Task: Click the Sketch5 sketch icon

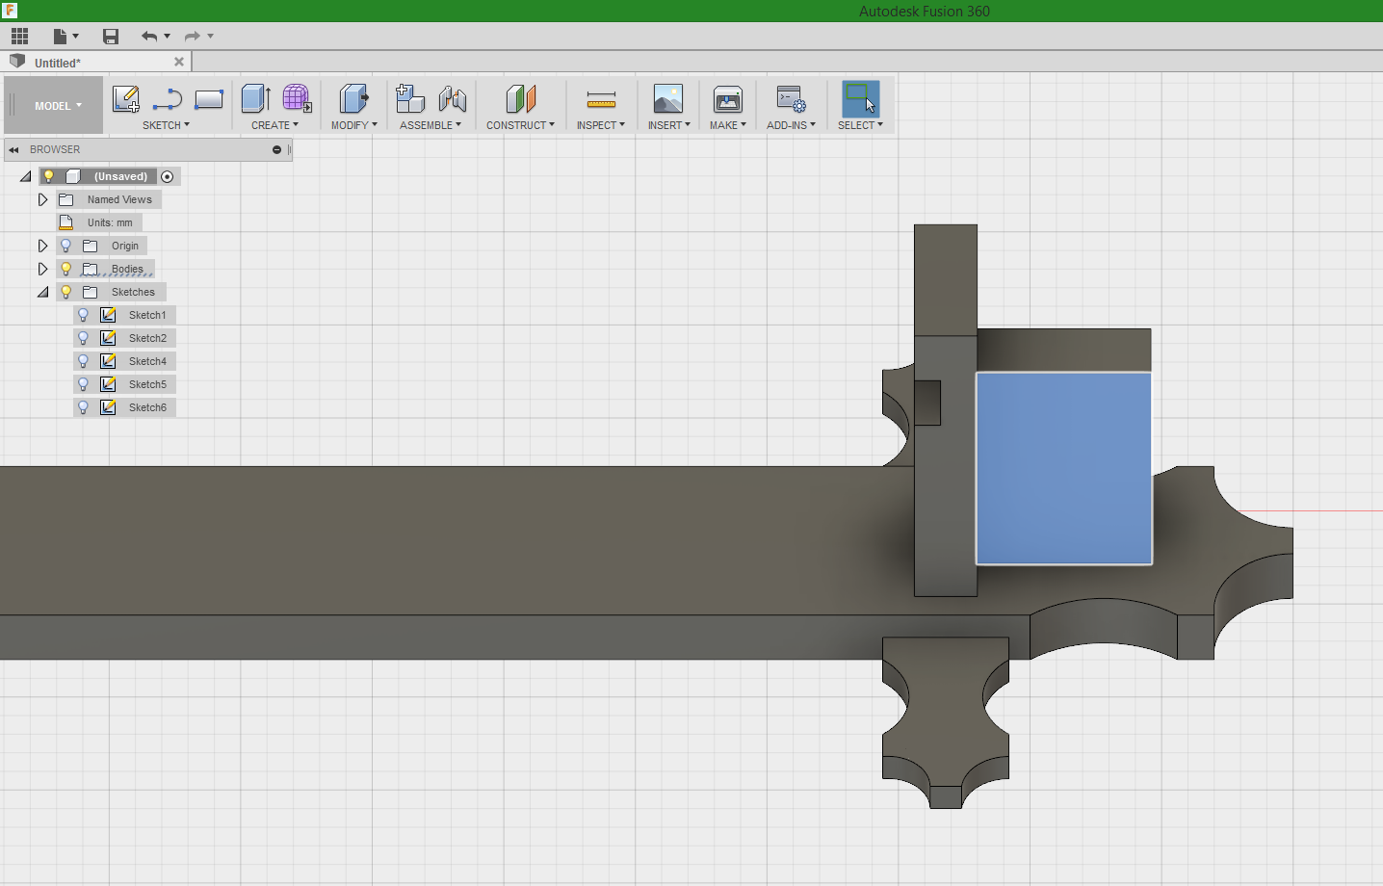Action: tap(109, 384)
